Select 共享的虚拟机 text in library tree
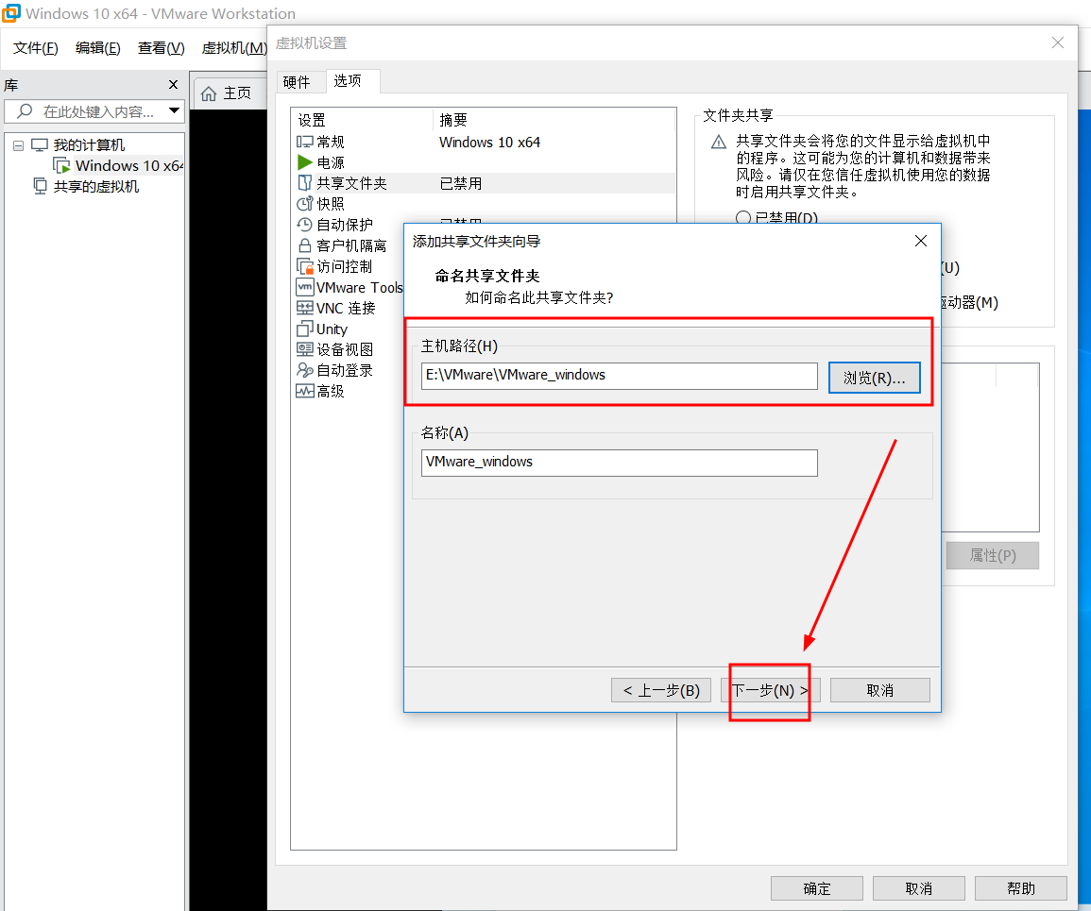1091x911 pixels. point(96,186)
